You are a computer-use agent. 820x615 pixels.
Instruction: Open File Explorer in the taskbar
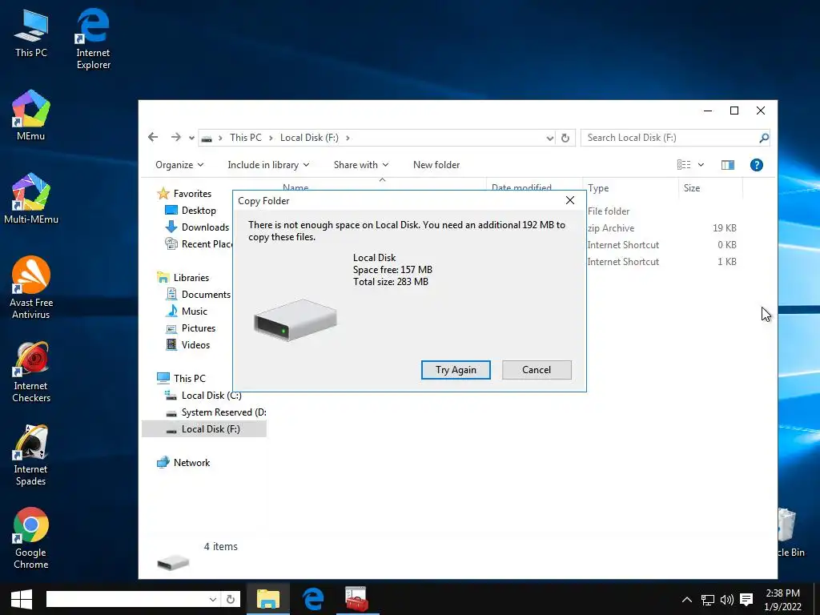coord(267,599)
